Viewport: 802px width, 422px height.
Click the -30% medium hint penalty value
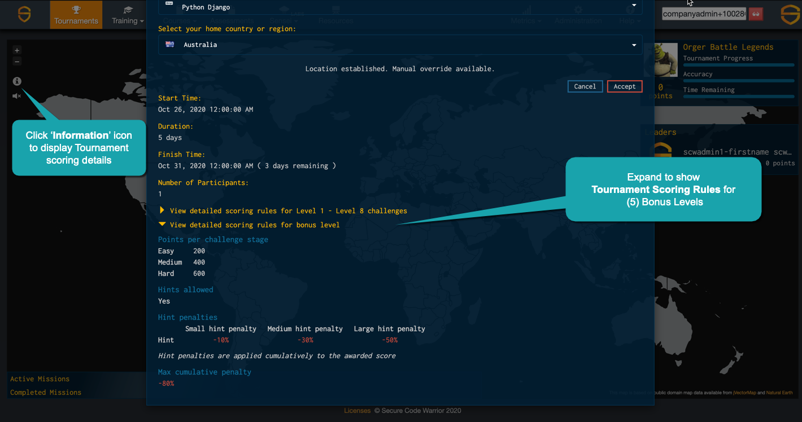coord(305,340)
